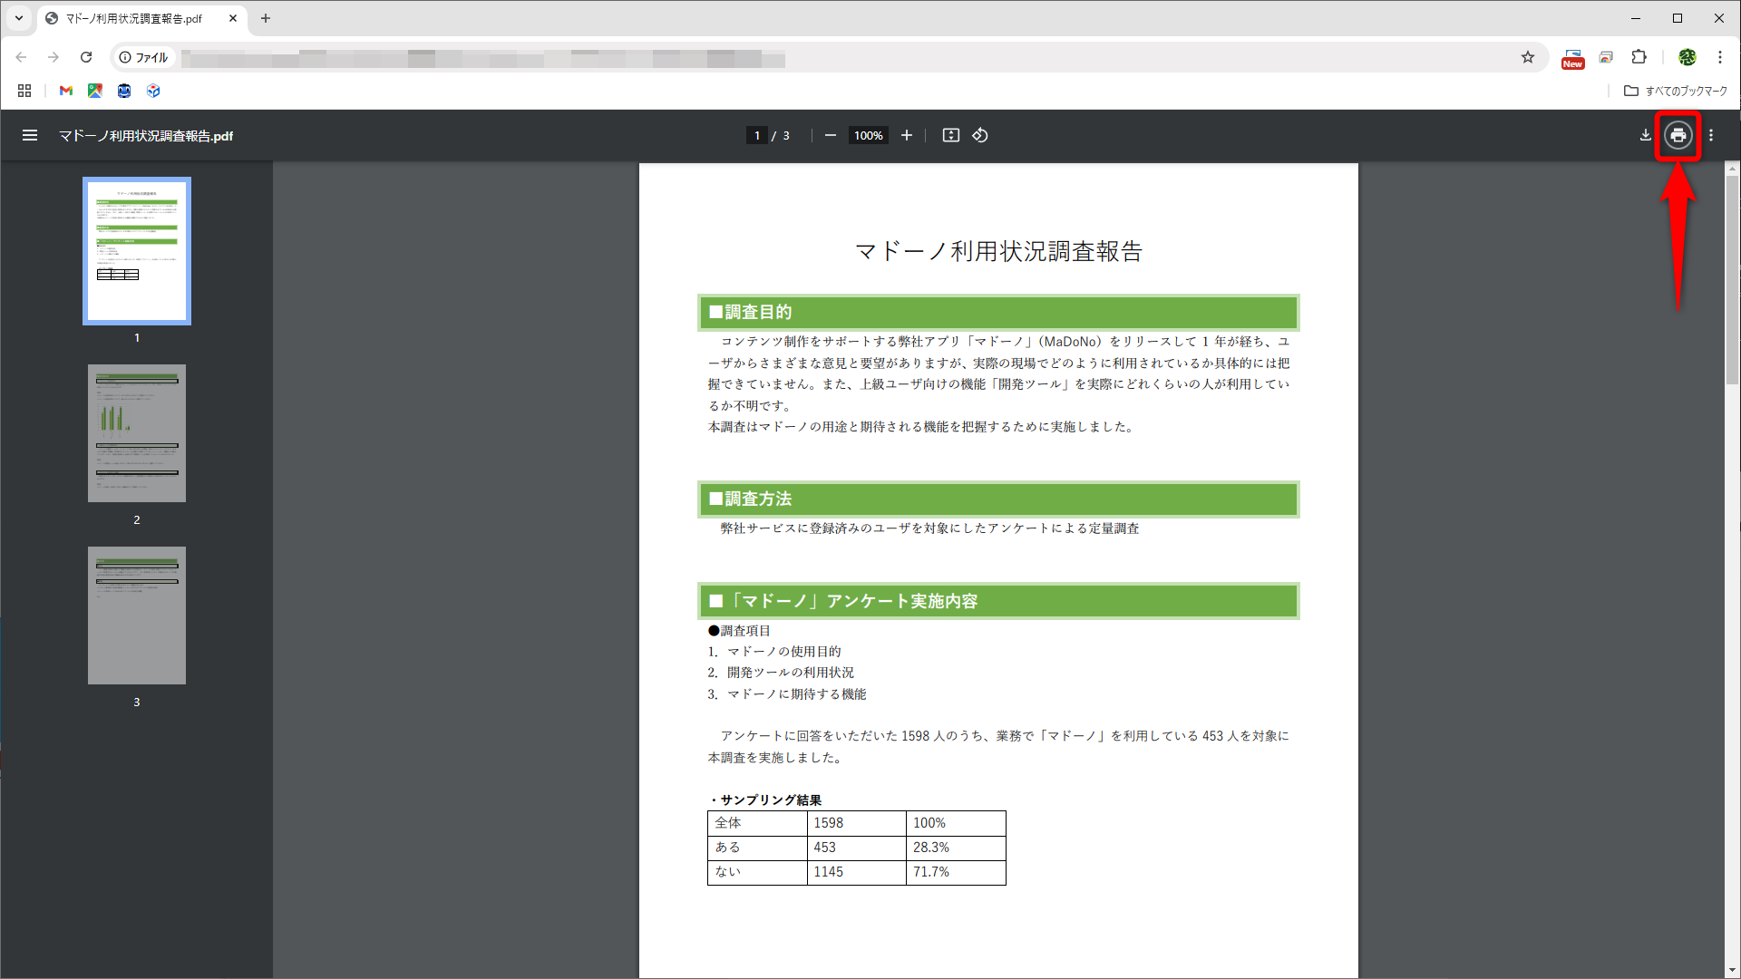Expand the apps grid on bookmarks bar

(x=24, y=91)
